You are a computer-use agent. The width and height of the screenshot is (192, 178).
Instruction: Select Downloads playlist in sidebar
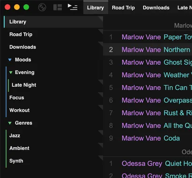point(53,47)
